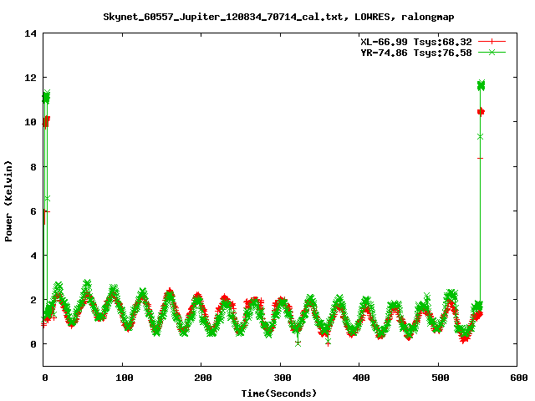Select the XL-66.99 Tsys:68.32 legend entry
The image size is (535, 401).
tap(416, 42)
